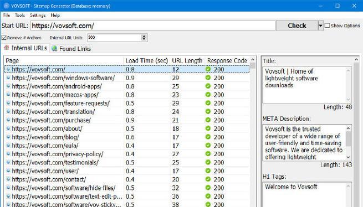This screenshot has width=363, height=207.
Task: Click the globe icon of the blog row
Action: coord(8,137)
